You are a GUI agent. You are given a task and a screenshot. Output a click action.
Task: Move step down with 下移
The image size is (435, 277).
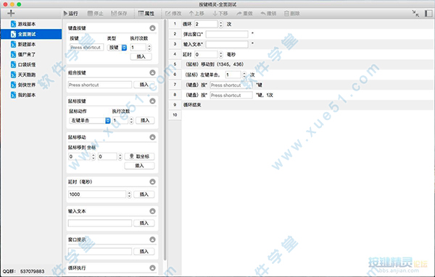220,13
